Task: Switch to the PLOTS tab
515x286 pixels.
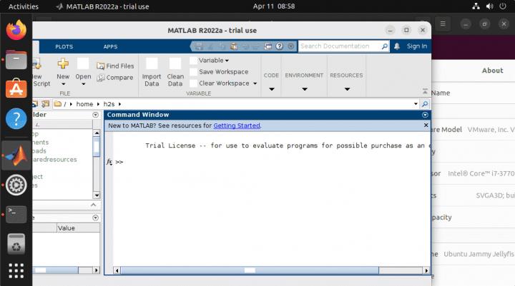Action: tap(64, 46)
